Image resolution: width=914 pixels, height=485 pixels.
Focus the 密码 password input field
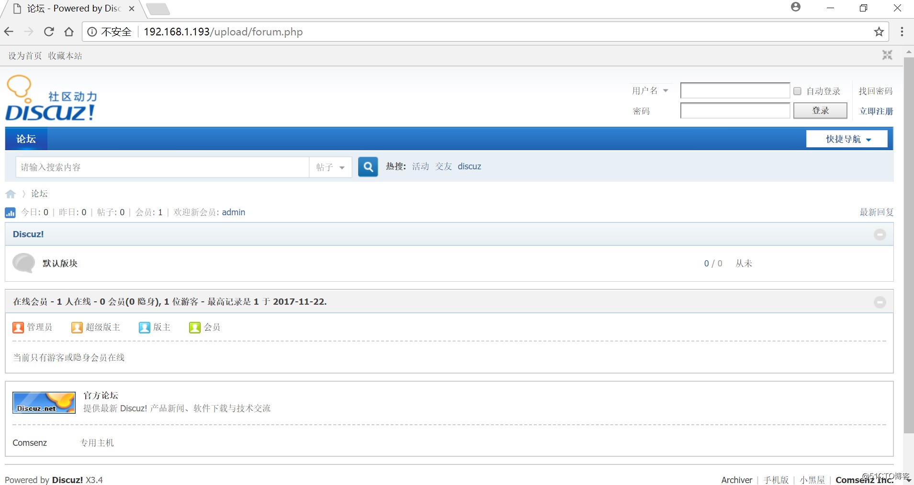735,110
